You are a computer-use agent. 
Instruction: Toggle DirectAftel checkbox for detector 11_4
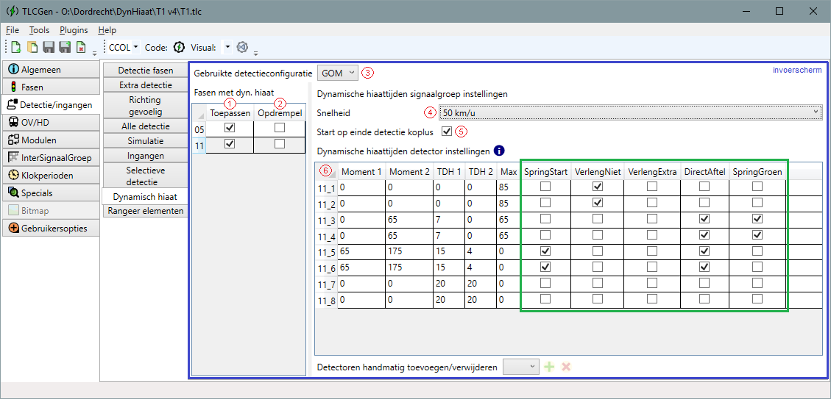coord(704,234)
